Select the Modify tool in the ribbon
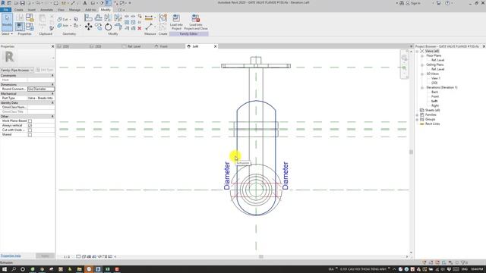This screenshot has height=273, width=486. point(7,22)
